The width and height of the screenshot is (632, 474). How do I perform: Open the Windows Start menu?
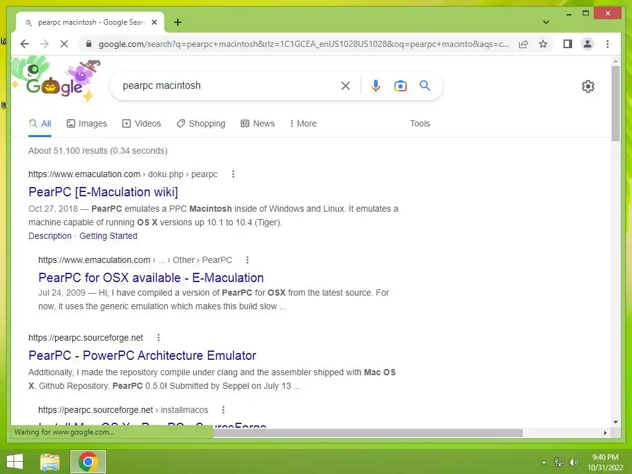pos(15,462)
